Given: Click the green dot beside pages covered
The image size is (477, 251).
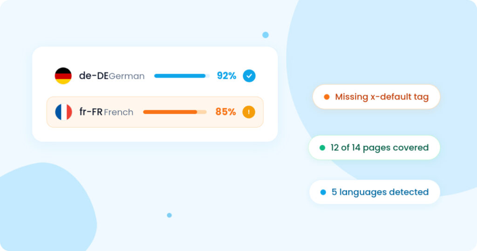Looking at the screenshot, I should [322, 148].
